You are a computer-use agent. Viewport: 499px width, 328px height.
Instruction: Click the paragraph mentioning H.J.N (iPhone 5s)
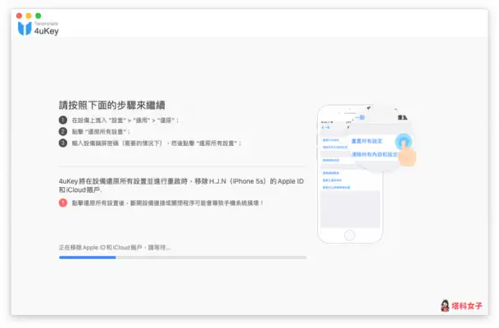[181, 185]
